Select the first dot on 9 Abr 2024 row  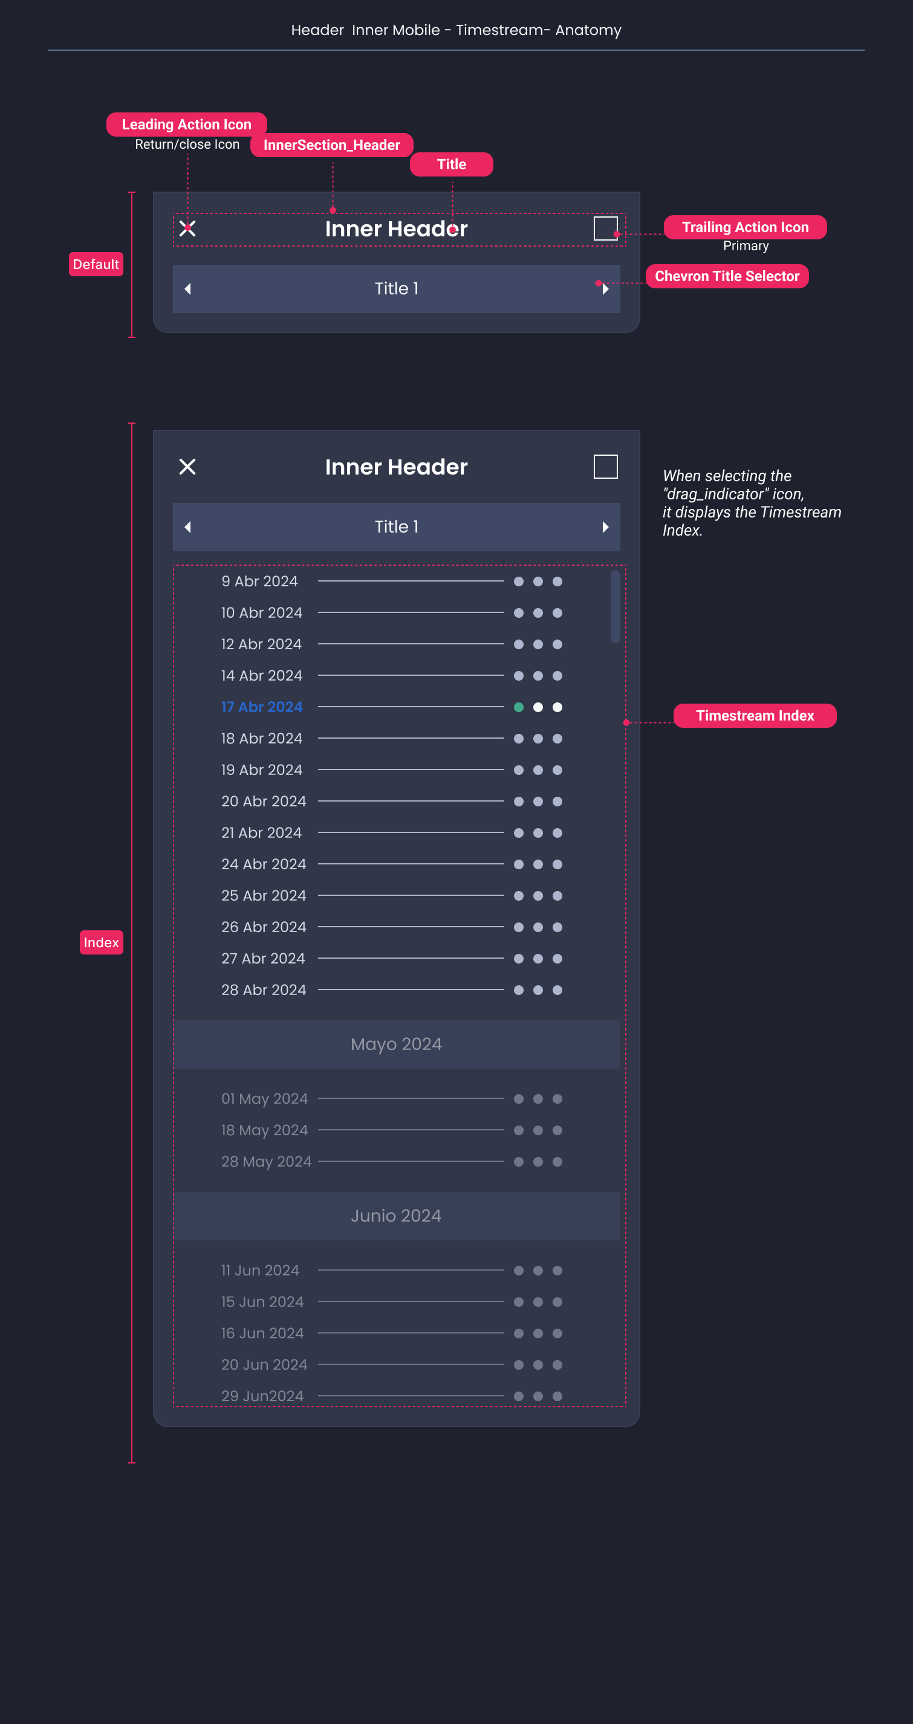(x=518, y=581)
